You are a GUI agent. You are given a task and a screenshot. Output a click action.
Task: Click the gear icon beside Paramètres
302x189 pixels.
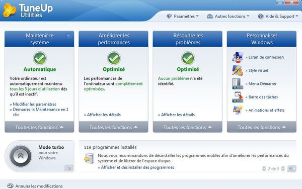point(169,16)
